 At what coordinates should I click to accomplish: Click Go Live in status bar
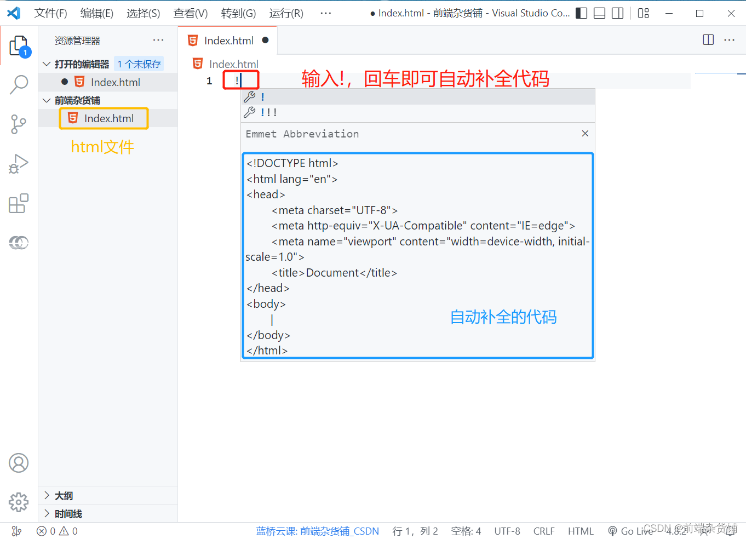(631, 531)
